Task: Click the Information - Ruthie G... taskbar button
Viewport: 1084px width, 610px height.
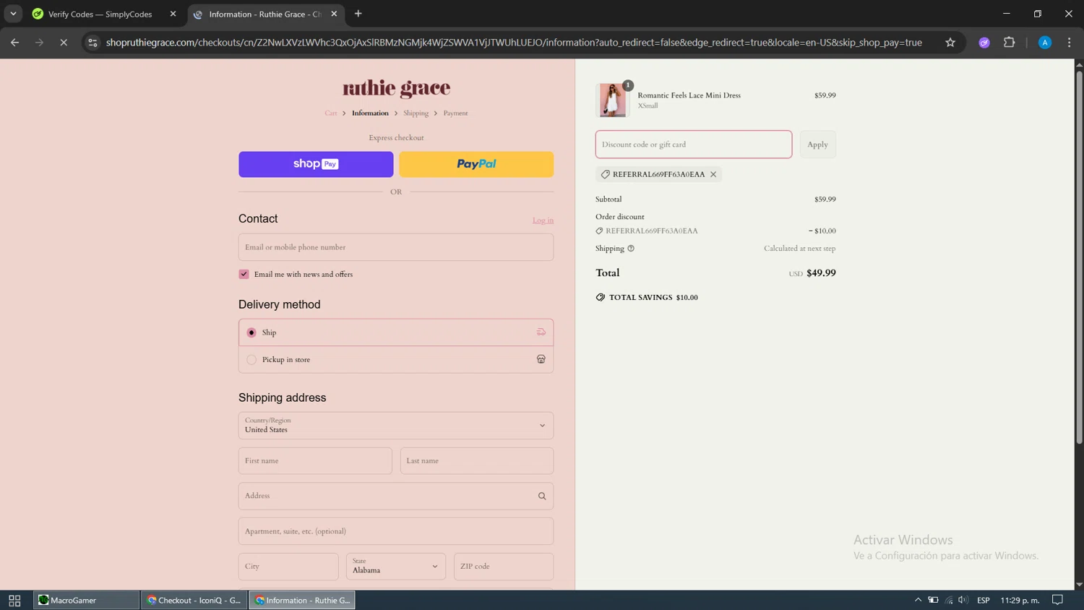Action: click(302, 601)
